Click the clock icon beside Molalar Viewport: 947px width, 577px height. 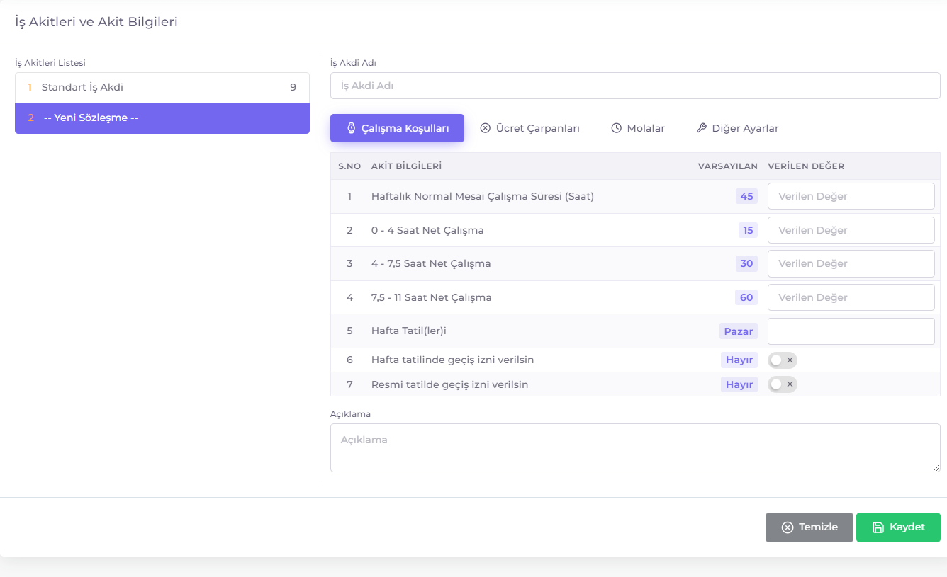tap(617, 128)
